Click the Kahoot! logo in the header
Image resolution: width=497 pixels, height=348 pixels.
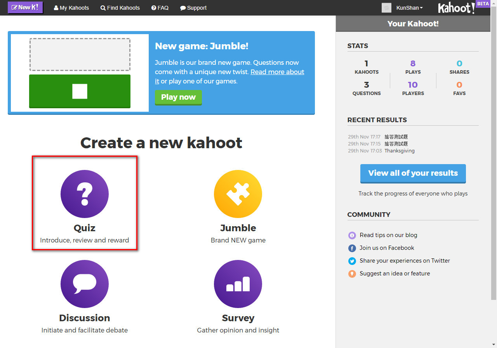coord(456,7)
